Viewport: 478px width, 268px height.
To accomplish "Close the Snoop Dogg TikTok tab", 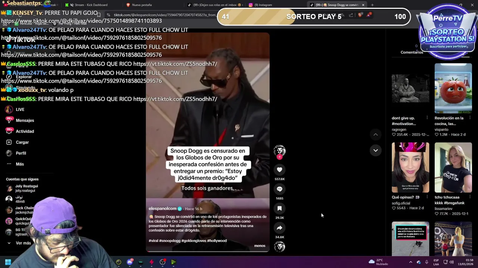I will click(363, 5).
